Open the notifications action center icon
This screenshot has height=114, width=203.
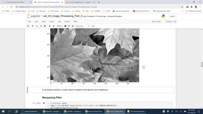[199, 111]
